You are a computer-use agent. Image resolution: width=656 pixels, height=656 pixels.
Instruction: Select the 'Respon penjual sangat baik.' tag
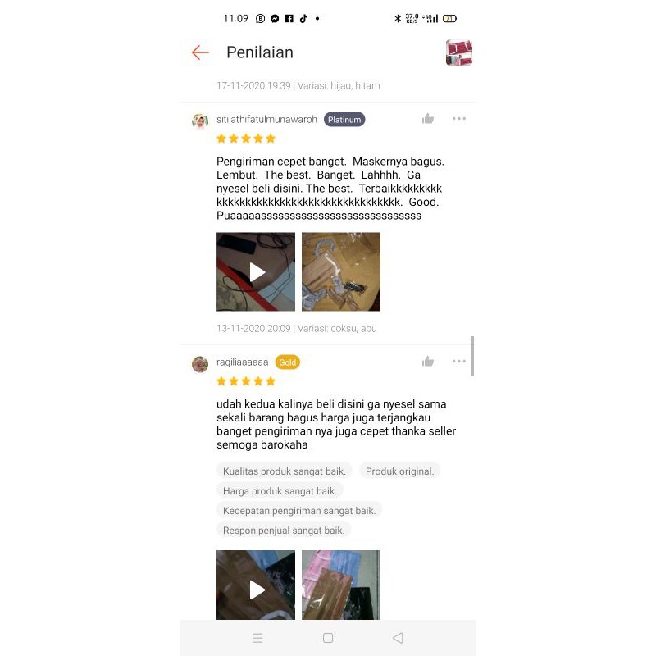point(284,530)
